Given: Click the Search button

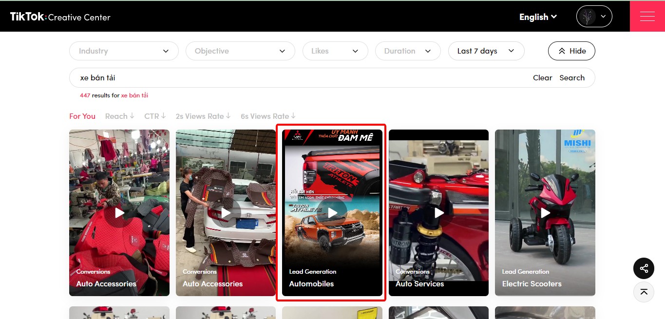Looking at the screenshot, I should (x=572, y=78).
